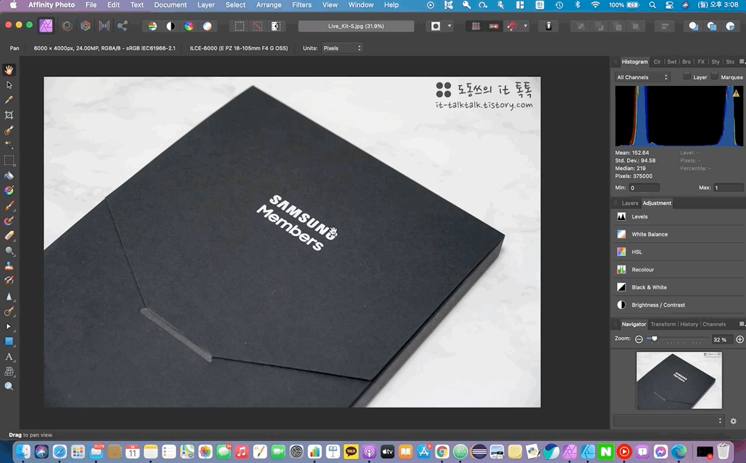
Task: Add a Recolour adjustment
Action: pos(679,269)
